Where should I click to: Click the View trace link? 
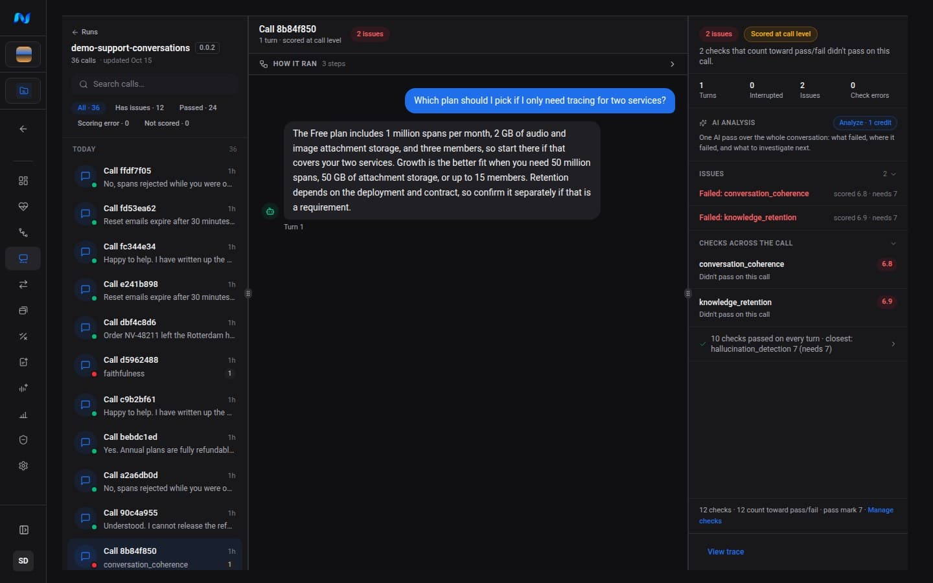(x=726, y=552)
